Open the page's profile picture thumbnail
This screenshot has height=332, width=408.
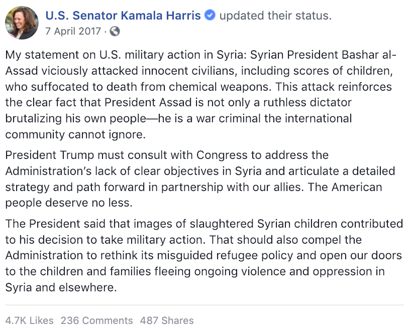(22, 23)
